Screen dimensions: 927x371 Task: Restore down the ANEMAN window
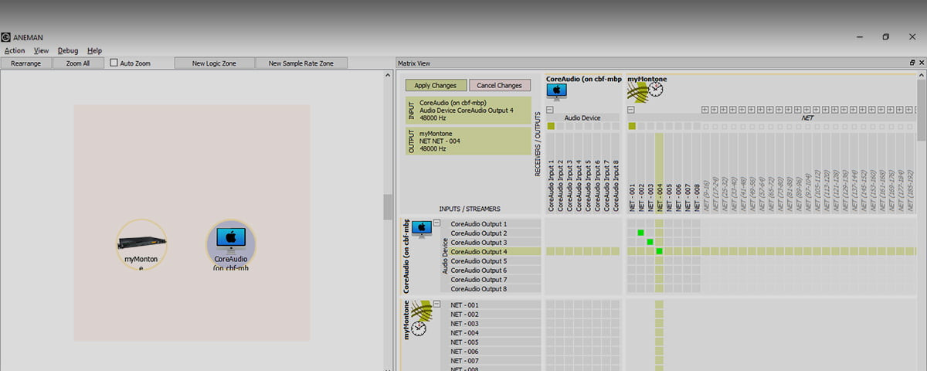tap(886, 36)
